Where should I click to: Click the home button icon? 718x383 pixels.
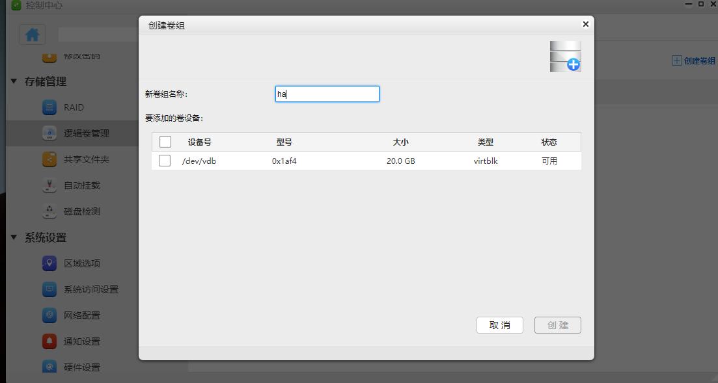click(x=31, y=34)
